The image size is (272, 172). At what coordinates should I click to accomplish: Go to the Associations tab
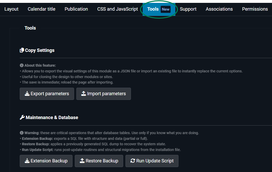219,9
